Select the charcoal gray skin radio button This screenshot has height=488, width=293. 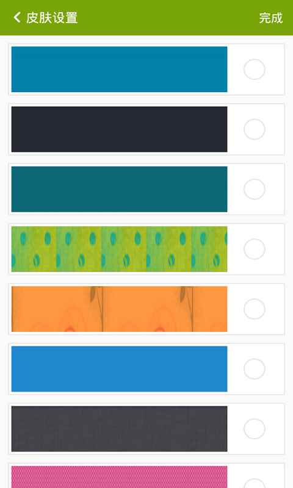(255, 429)
